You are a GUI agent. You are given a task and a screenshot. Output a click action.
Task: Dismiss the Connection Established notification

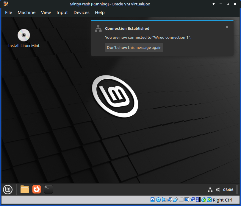(x=227, y=27)
